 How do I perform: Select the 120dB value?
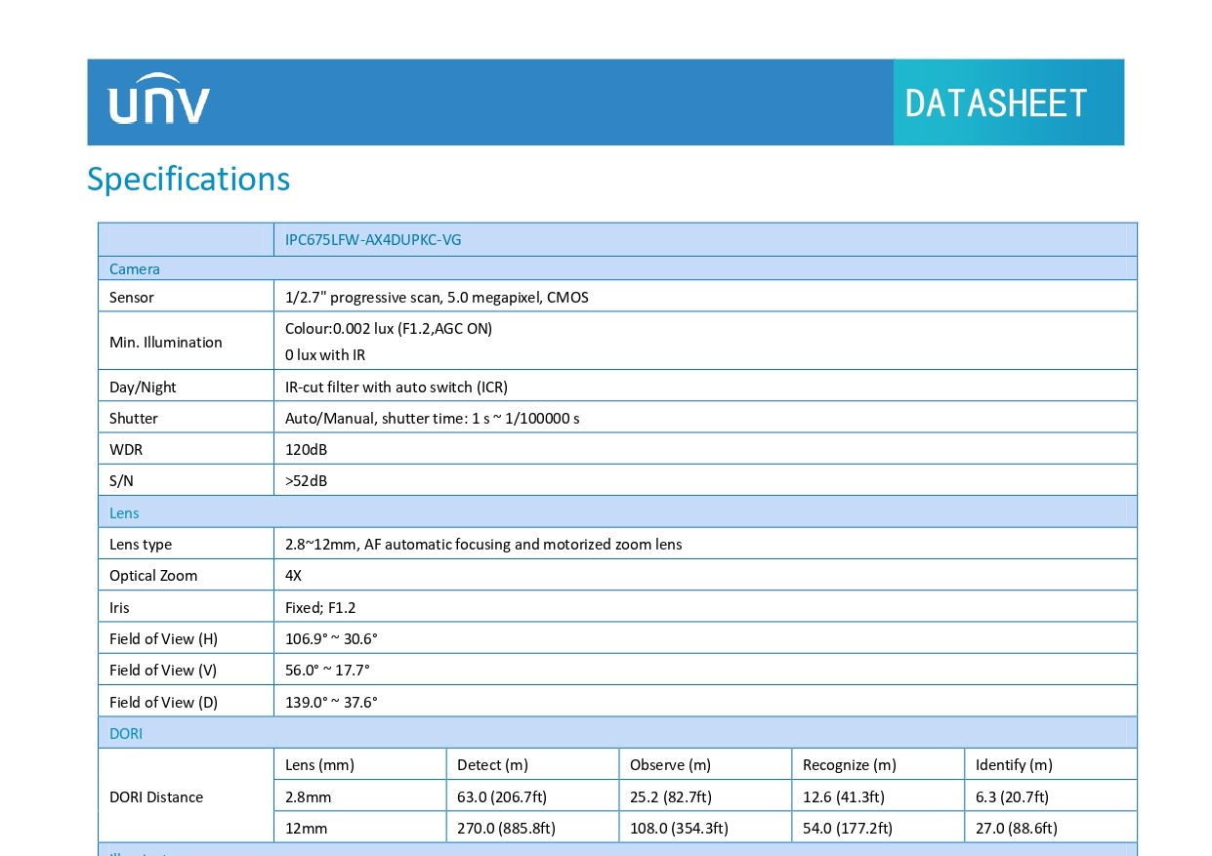307,449
